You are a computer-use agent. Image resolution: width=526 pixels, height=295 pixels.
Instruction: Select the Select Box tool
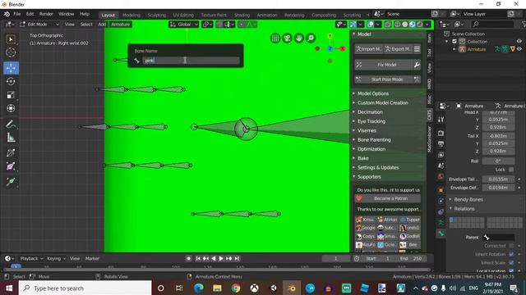[x=11, y=39]
